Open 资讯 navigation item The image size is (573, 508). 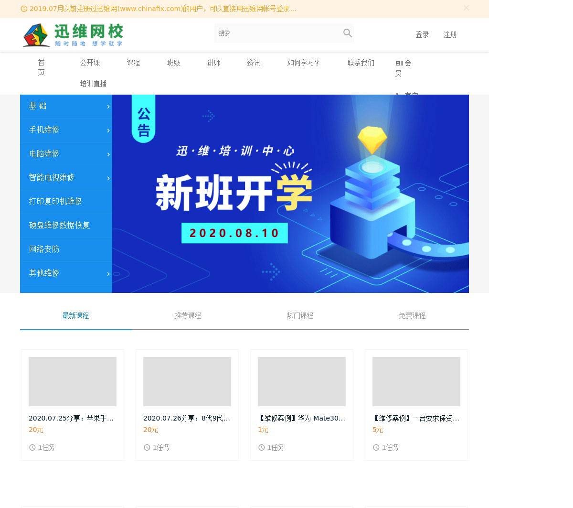254,63
